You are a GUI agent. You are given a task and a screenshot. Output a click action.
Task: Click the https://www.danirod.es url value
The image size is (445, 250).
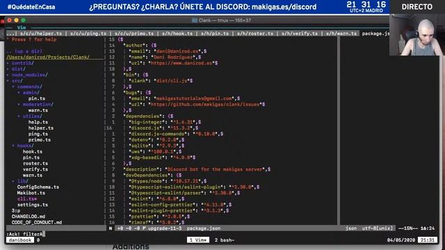[181, 63]
